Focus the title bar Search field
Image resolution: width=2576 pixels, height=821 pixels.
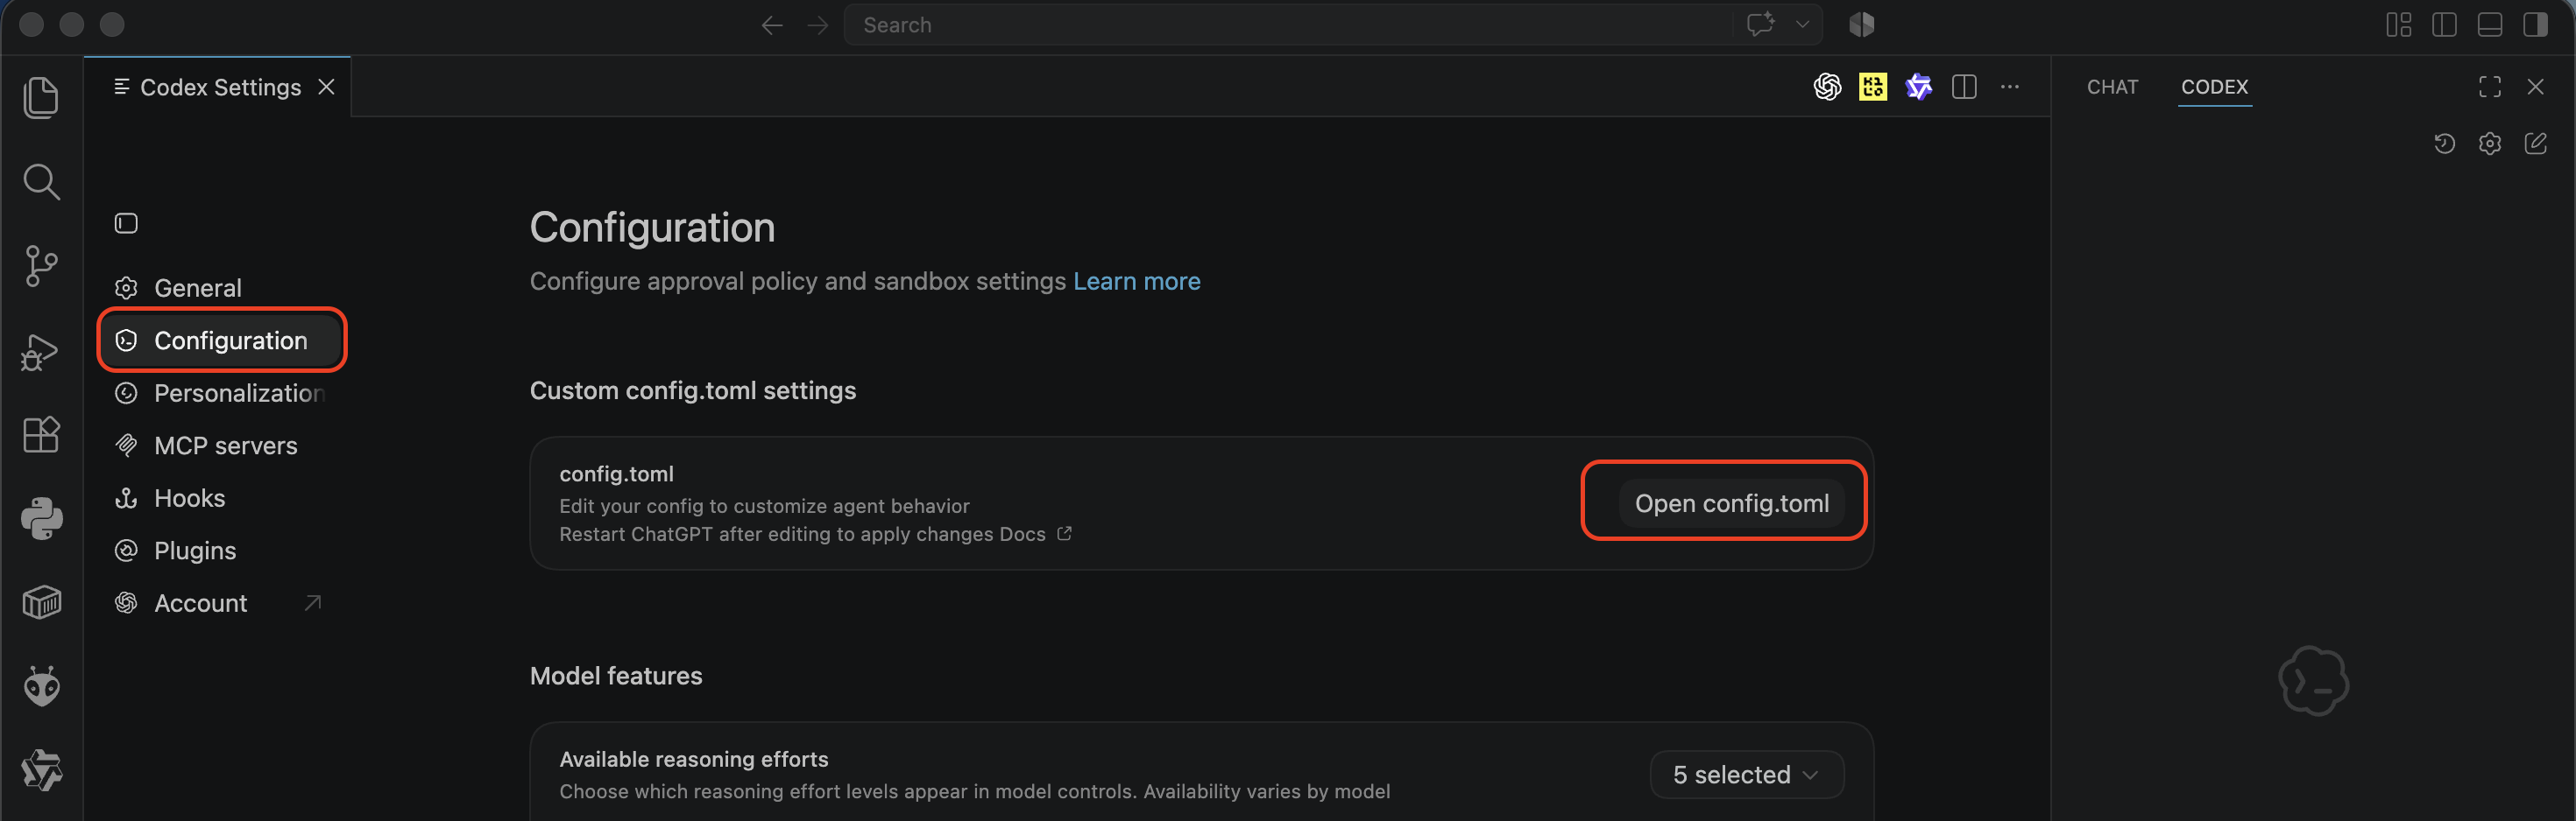(x=1288, y=25)
